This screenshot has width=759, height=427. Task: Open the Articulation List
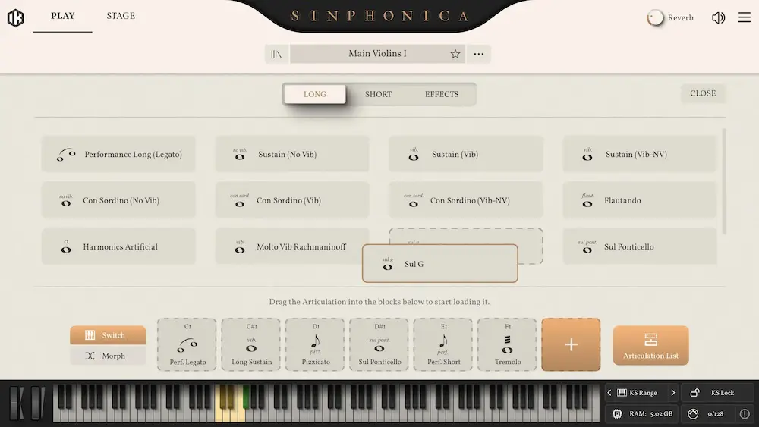tap(650, 345)
